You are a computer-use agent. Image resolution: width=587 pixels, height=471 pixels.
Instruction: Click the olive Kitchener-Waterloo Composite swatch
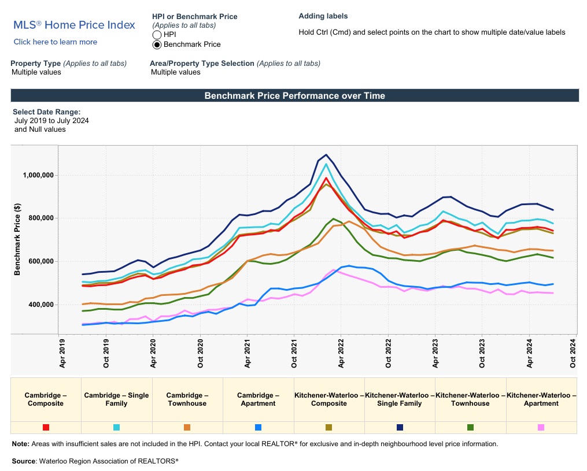(328, 427)
